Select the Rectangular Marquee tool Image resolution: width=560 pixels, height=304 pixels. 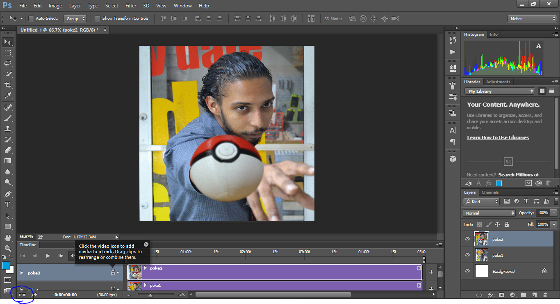tap(8, 53)
